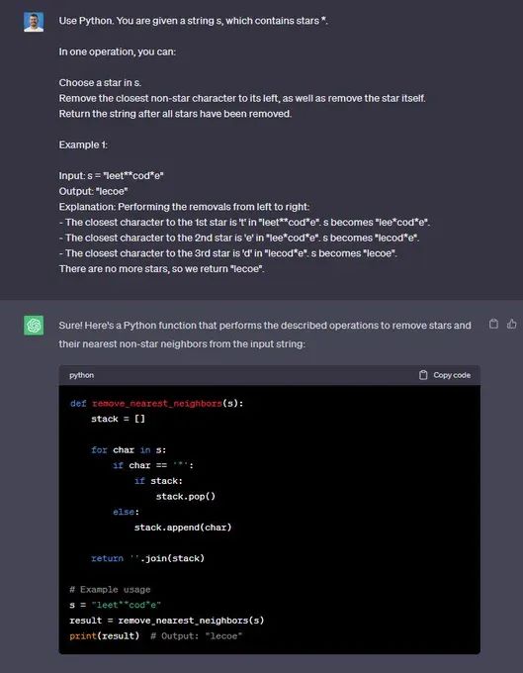Give thumbs up to the response
The height and width of the screenshot is (673, 523).
click(512, 324)
